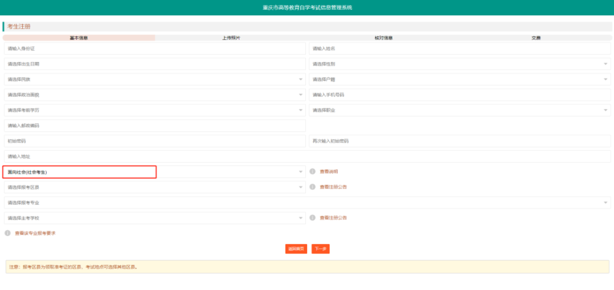Open the 请选择考前学历 dropdown
Viewport: 614px width, 290px height.
(155, 110)
